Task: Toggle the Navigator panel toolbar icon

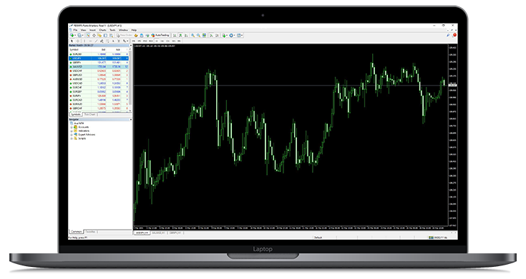Action: (x=99, y=35)
